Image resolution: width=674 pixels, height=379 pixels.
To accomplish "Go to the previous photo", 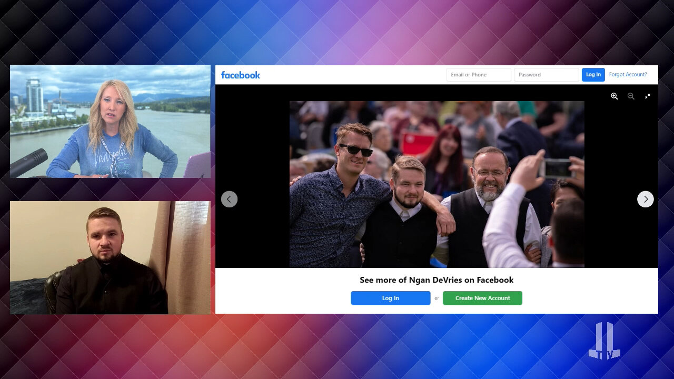I will point(229,199).
